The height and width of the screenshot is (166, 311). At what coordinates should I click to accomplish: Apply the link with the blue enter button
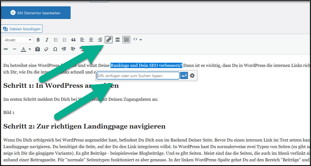click(x=184, y=76)
